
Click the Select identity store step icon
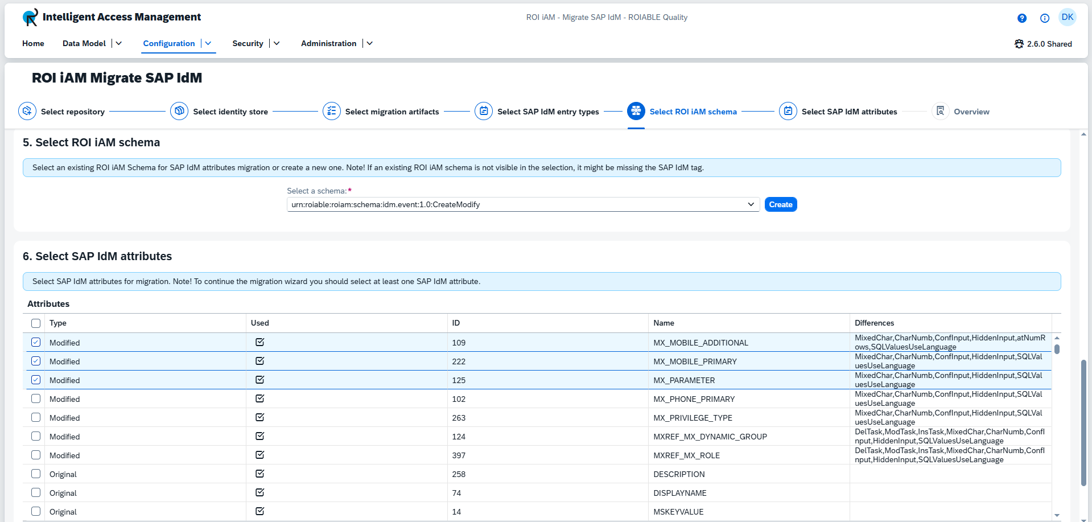(x=179, y=111)
